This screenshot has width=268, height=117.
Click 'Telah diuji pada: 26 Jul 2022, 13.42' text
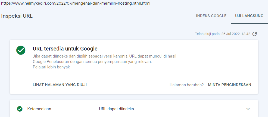[x=223, y=34]
